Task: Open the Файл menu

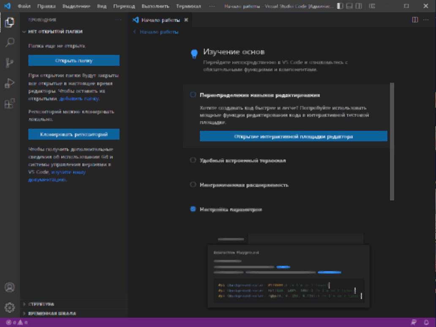Action: click(x=24, y=6)
